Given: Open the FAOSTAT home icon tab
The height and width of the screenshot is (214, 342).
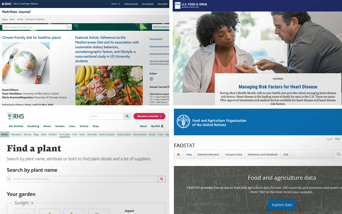Looking at the screenshot, I should 178,154.
